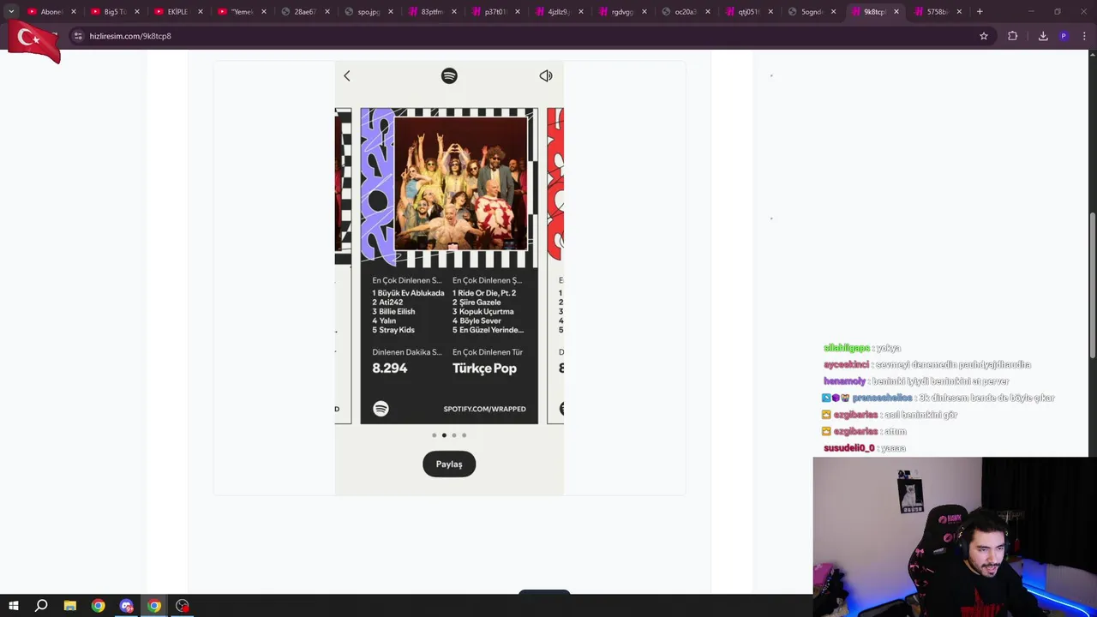View site information icon in address bar
Screen dimensions: 1097x617
tap(78, 36)
